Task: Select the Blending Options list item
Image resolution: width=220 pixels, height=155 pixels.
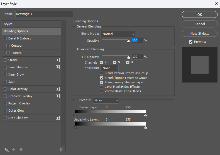Action: [x=31, y=31]
